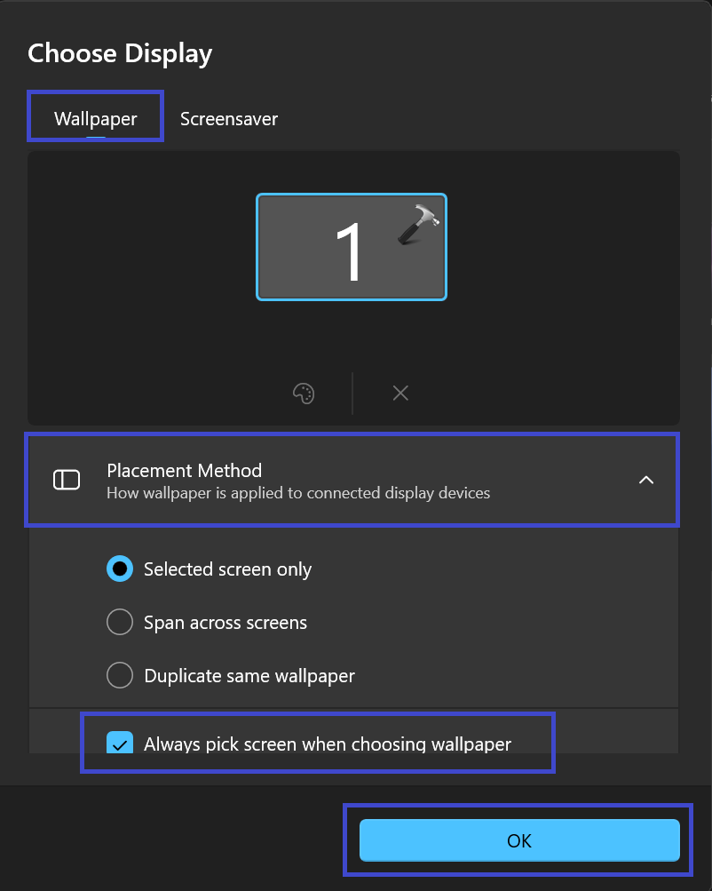Image resolution: width=712 pixels, height=891 pixels.
Task: Click the 'Span across screens' text label
Action: click(225, 623)
